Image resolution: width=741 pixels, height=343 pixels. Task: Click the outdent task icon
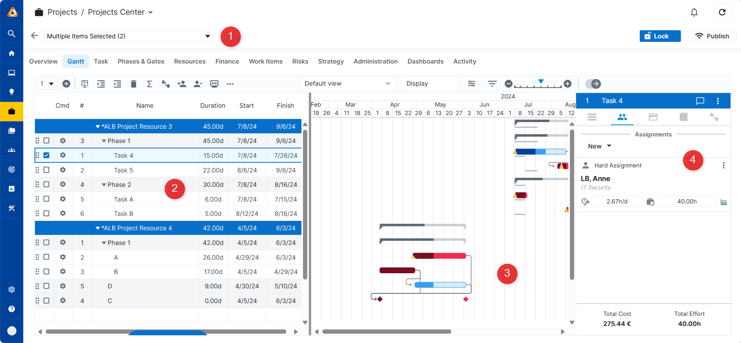pyautogui.click(x=117, y=84)
